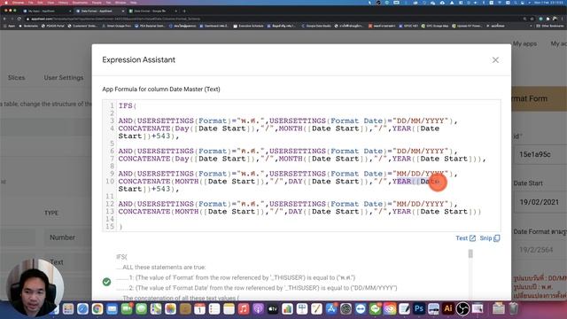This screenshot has width=567, height=319.
Task: Open the Google Data Studio bookmark
Action: point(315,26)
